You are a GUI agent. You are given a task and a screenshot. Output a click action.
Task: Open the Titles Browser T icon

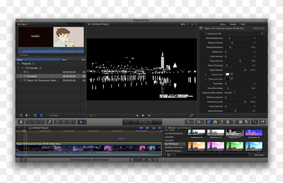pyautogui.click(x=234, y=122)
